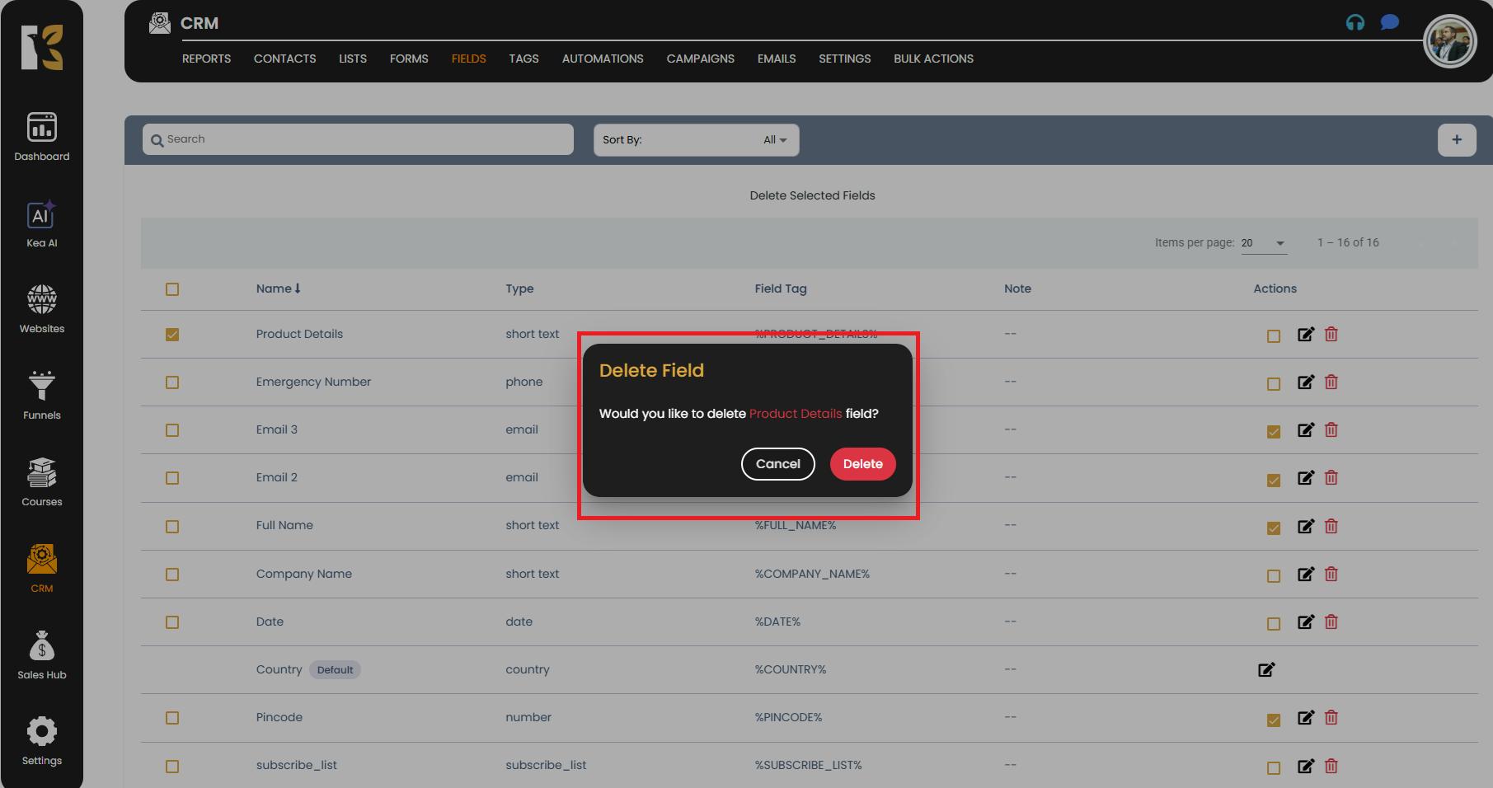This screenshot has height=788, width=1493.
Task: Open the Courses sidebar icon
Action: pos(41,482)
